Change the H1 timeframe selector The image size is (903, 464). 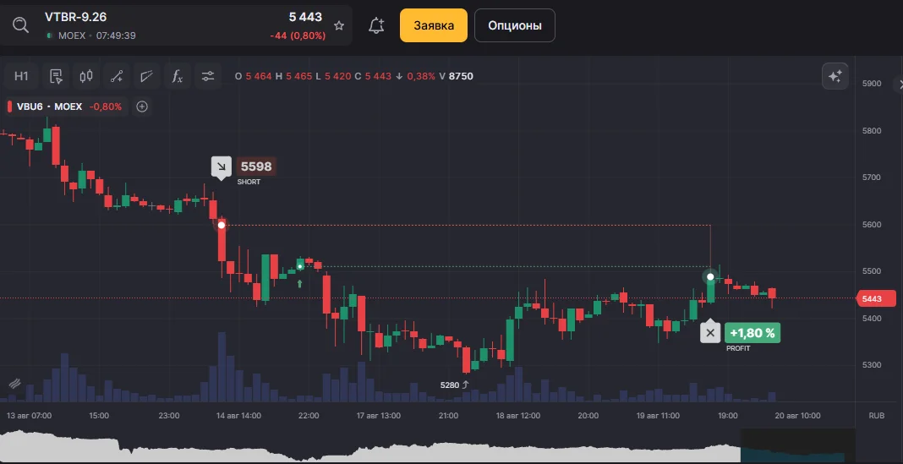(x=21, y=76)
